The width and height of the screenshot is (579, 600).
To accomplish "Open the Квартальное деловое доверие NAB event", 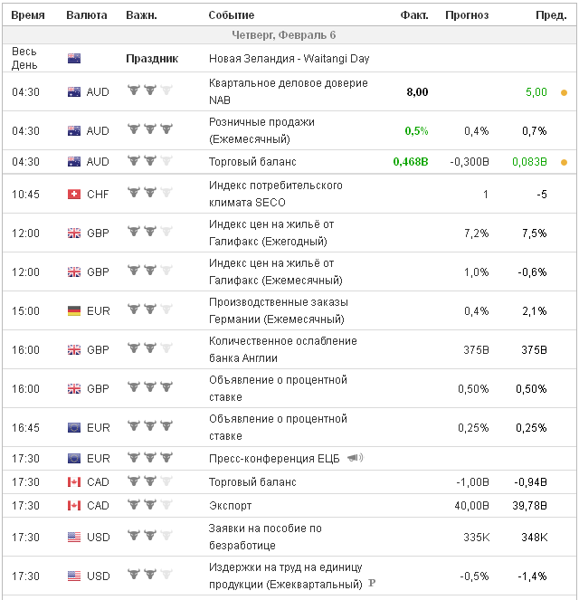I will coord(288,91).
